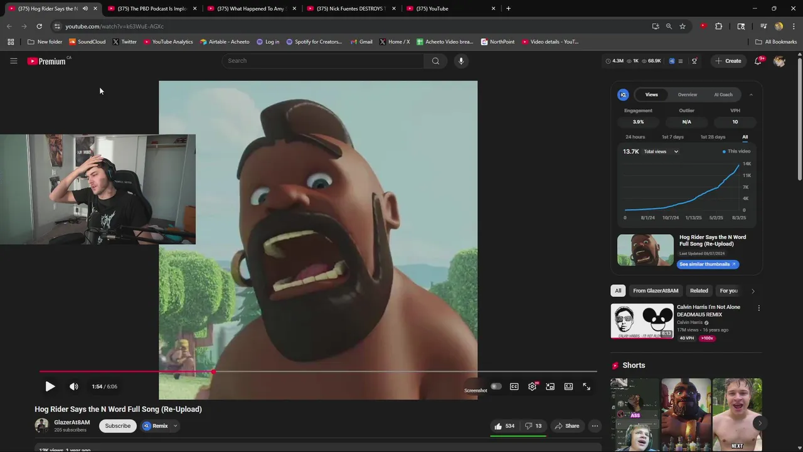Open Chrome three-dot menu
Image resolution: width=803 pixels, height=452 pixels.
pyautogui.click(x=794, y=26)
